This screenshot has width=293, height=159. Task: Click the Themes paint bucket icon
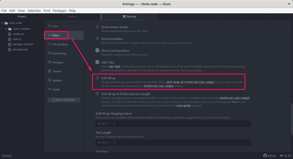click(x=50, y=71)
